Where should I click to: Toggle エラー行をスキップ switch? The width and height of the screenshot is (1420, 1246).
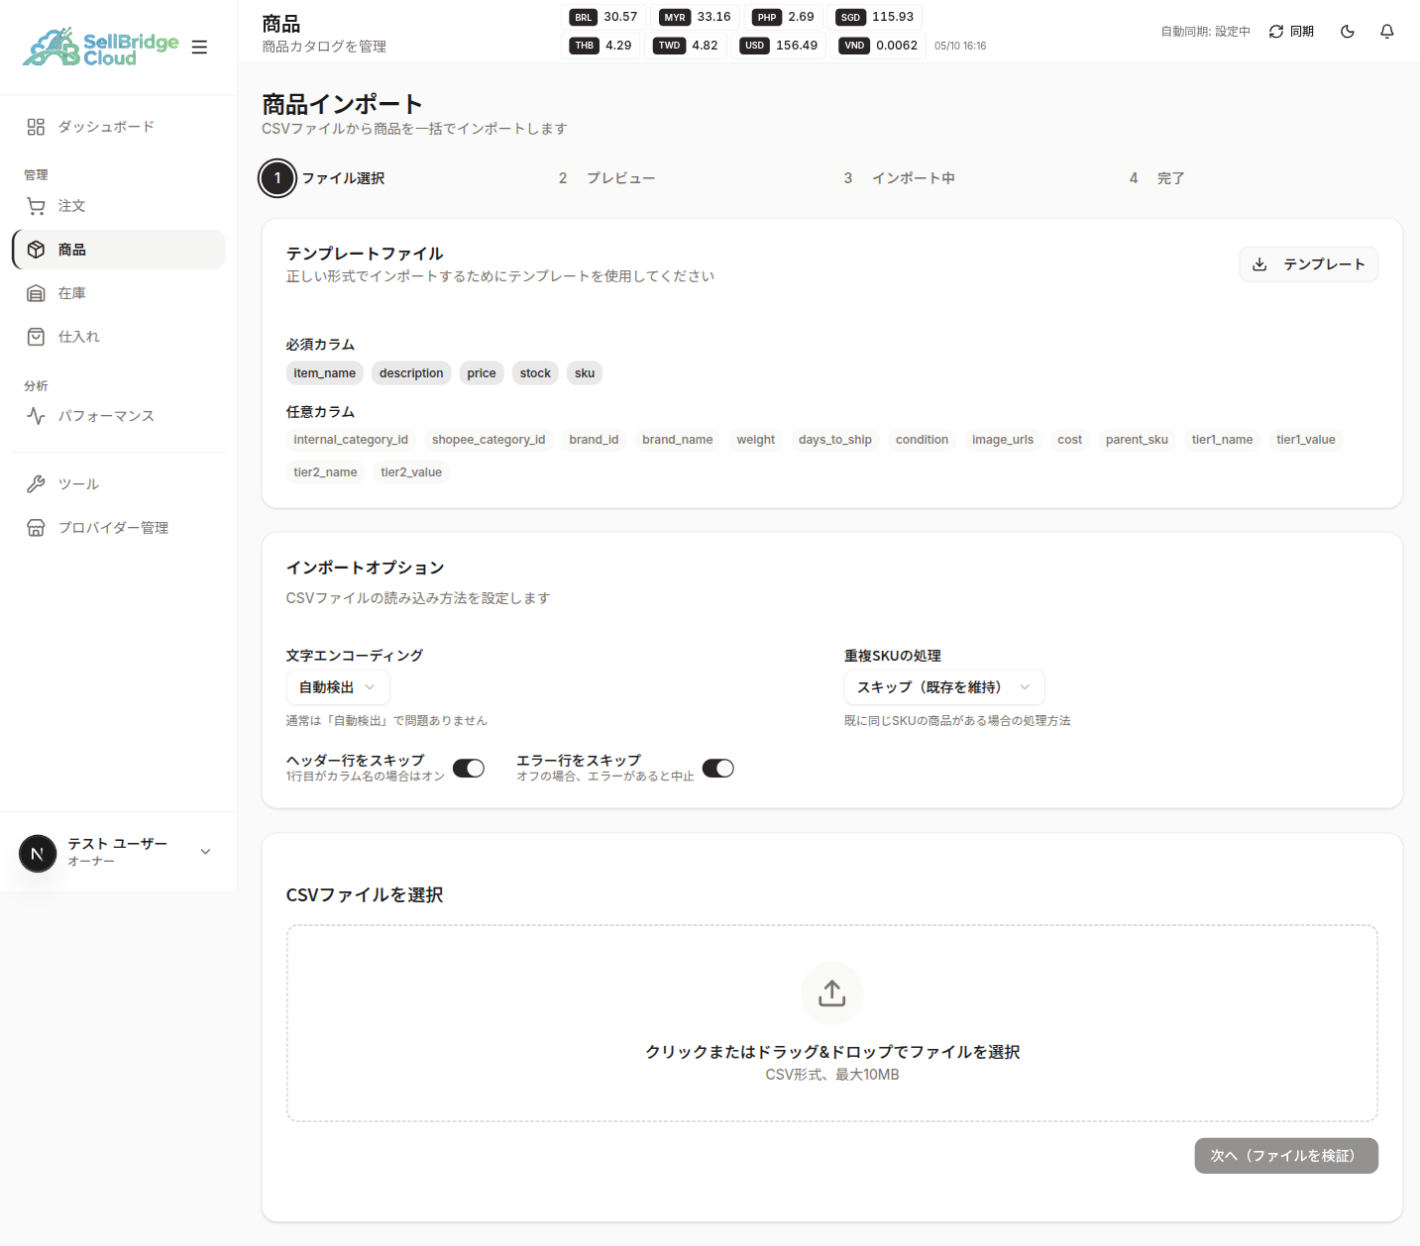(x=718, y=769)
